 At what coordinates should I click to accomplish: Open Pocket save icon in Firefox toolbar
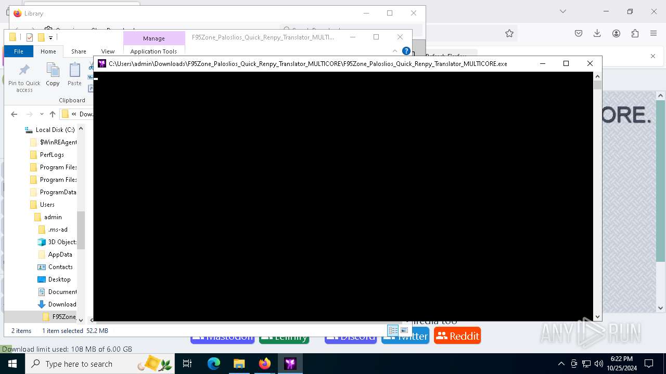click(x=579, y=33)
